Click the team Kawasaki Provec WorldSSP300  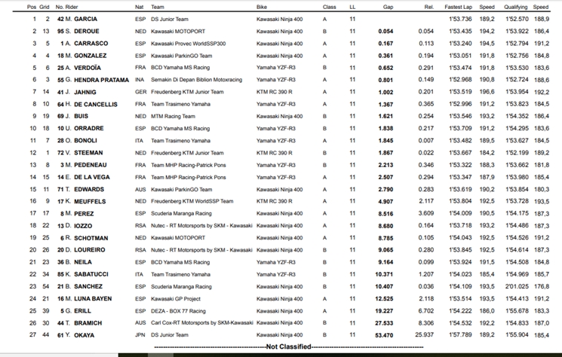188,43
